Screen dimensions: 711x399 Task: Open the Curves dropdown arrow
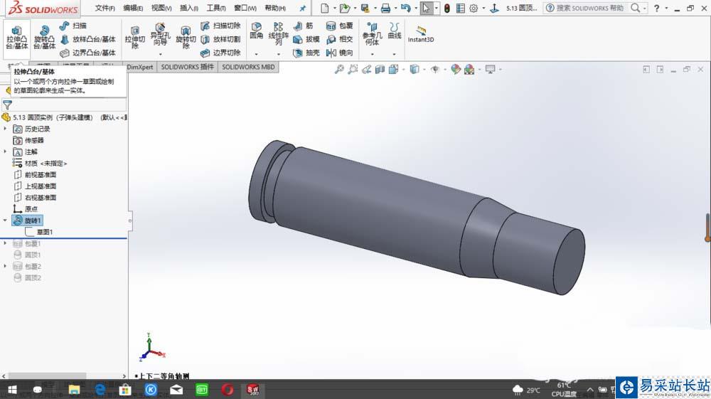click(x=395, y=54)
